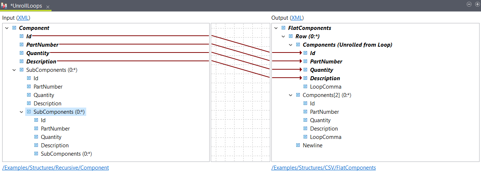The height and width of the screenshot is (171, 481).
Task: Click the output Newline node icon
Action: [298, 145]
